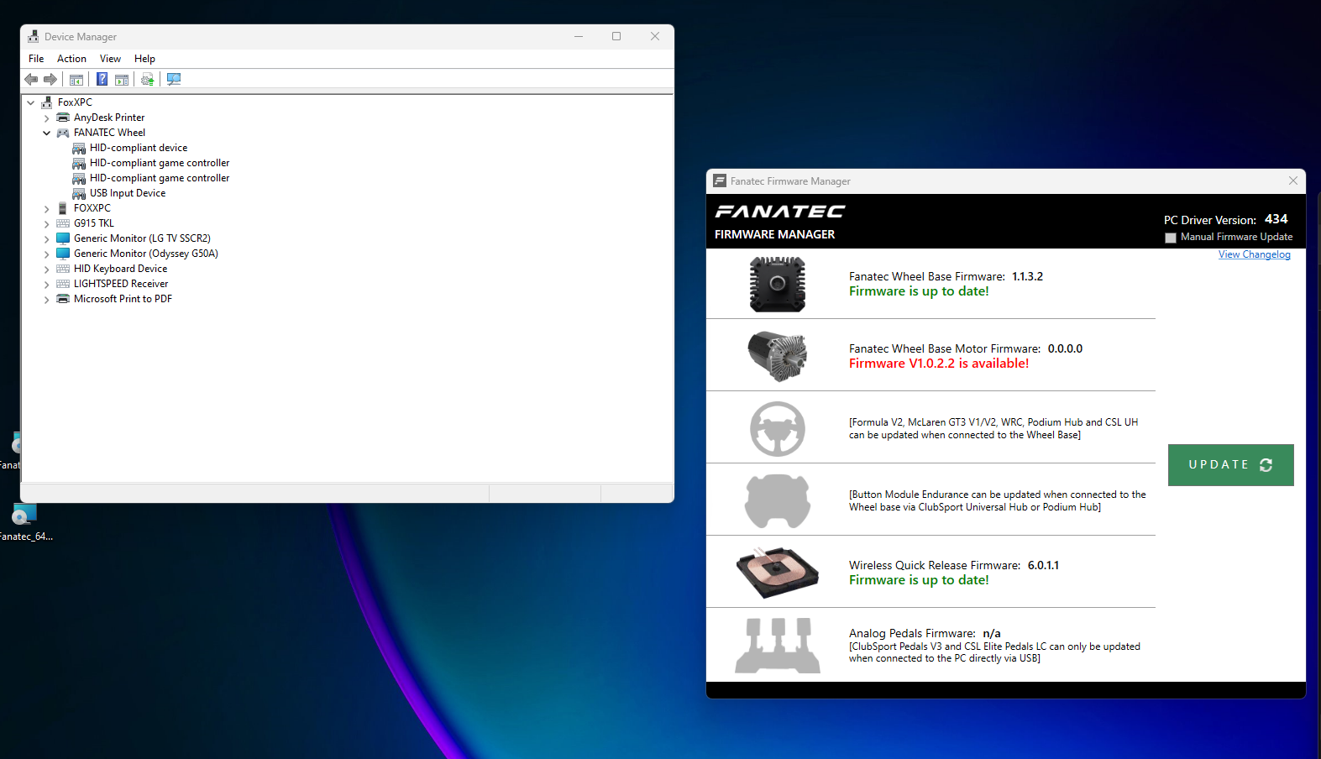Click the Update device driver toolbar icon
1321x759 pixels.
coord(148,79)
